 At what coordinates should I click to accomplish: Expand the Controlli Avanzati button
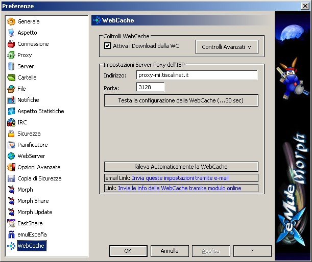226,47
